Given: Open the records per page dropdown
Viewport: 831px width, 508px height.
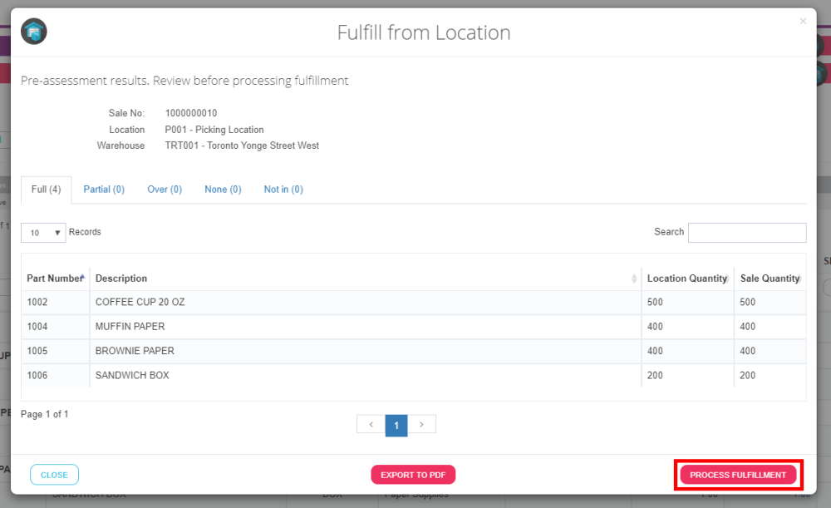Looking at the screenshot, I should pos(44,233).
